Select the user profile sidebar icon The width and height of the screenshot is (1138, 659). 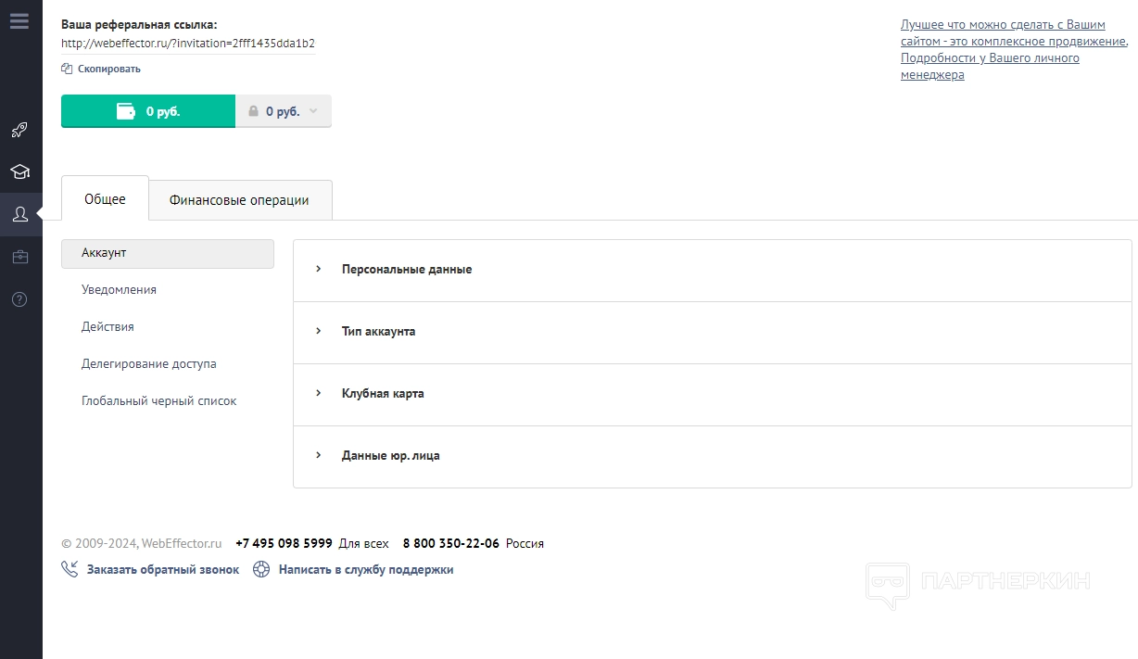tap(19, 214)
